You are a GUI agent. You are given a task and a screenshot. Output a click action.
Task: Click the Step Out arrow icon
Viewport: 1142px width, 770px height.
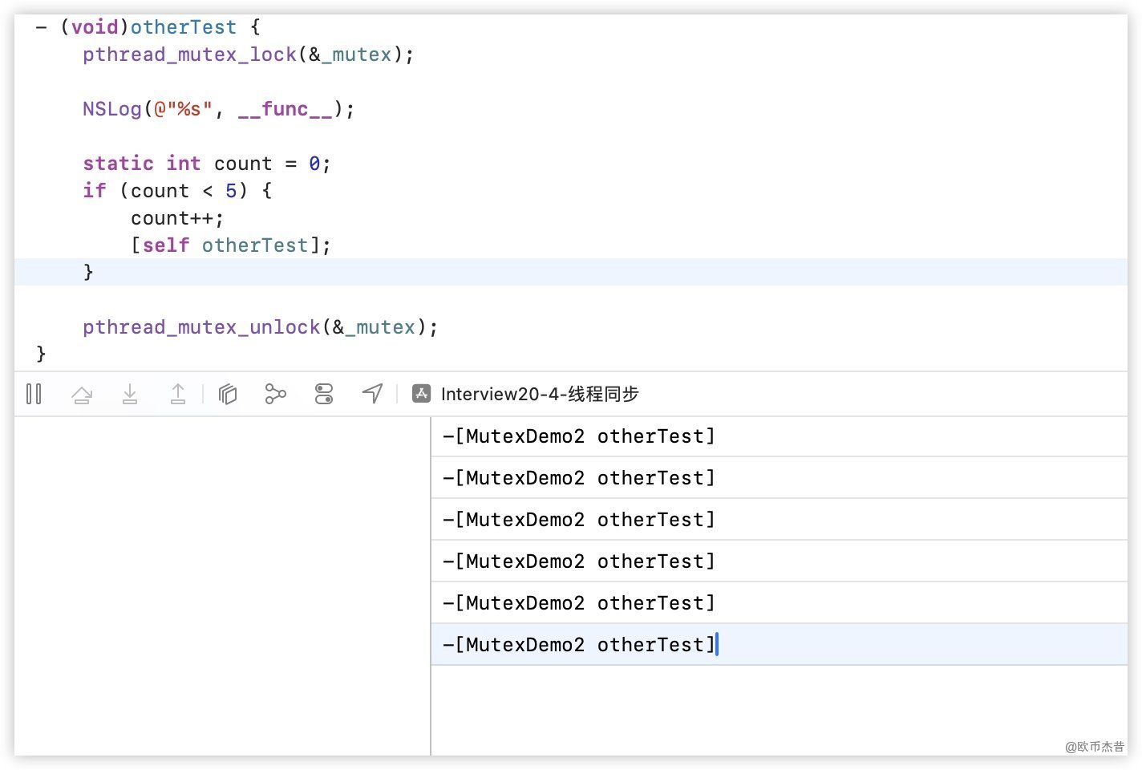click(178, 394)
